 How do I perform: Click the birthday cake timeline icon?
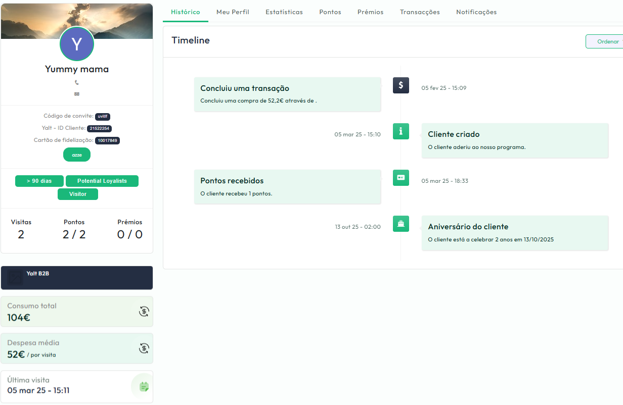point(401,224)
